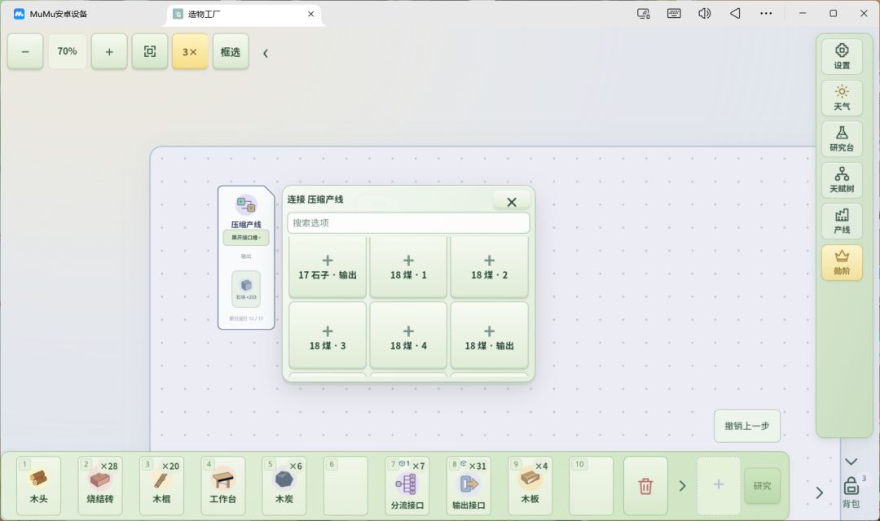Click the red trash delete icon
This screenshot has width=880, height=521.
pos(645,486)
